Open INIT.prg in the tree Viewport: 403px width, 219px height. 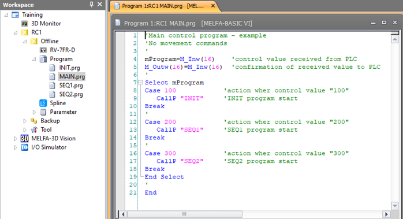[x=69, y=68]
